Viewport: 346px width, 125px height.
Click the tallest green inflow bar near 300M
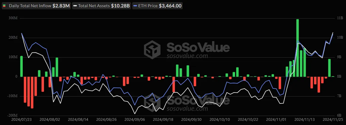tap(298, 48)
